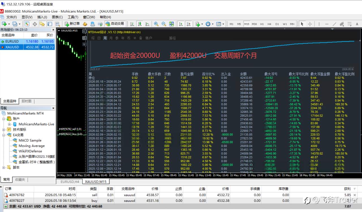Expand the 技术指标 tree node
Image resolution: width=362 pixels, height=212 pixels.
click(4, 130)
